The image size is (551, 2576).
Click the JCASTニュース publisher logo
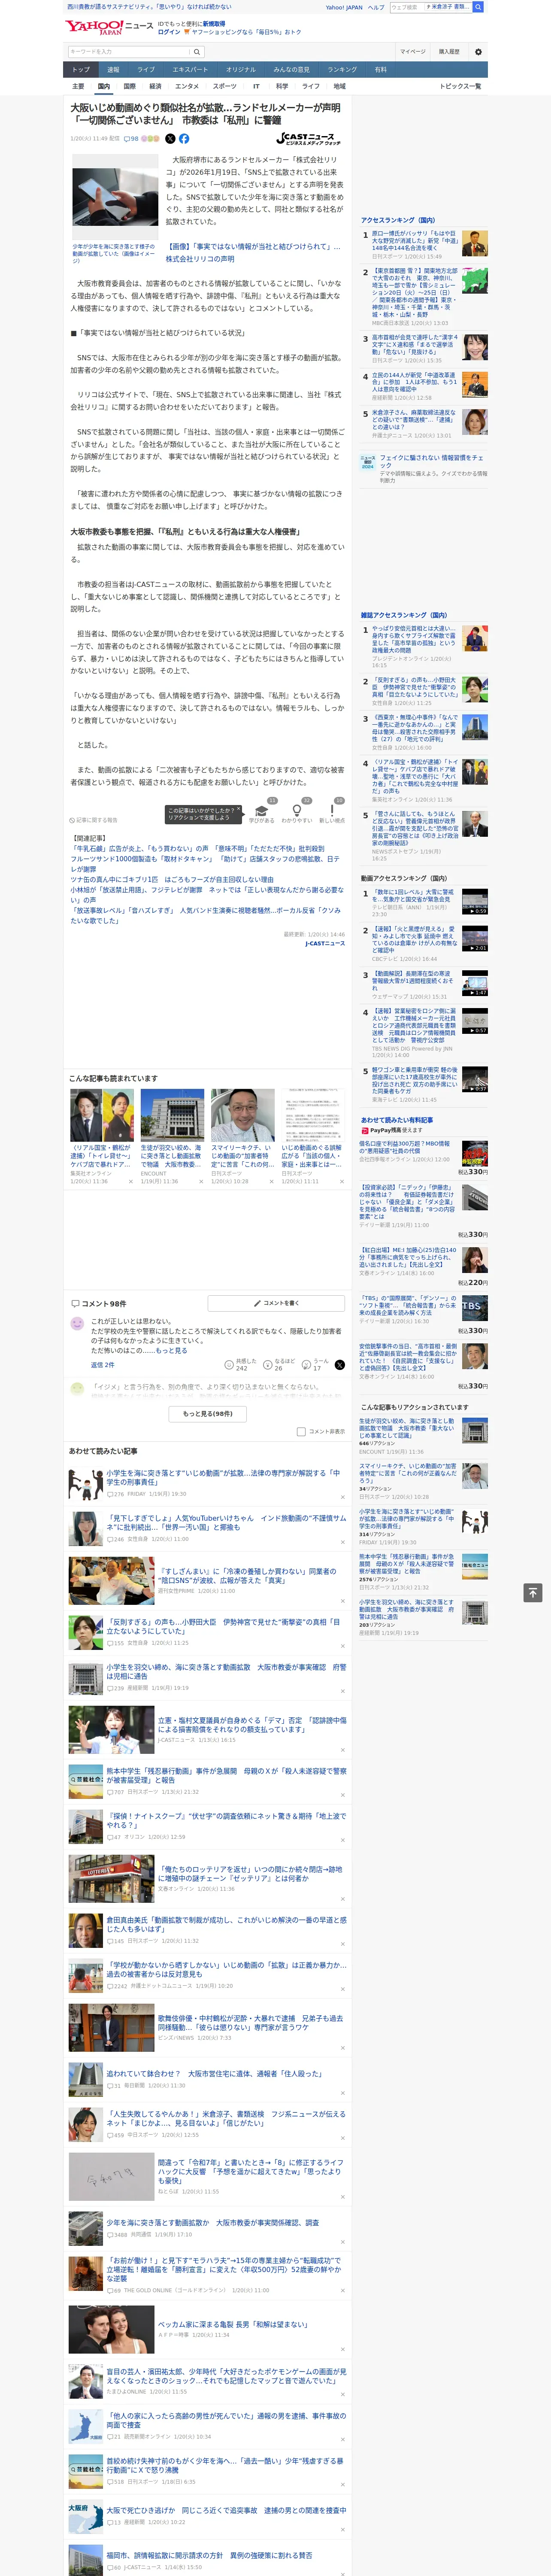(x=309, y=139)
